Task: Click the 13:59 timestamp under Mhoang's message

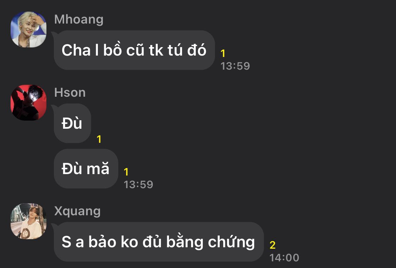Action: point(235,66)
